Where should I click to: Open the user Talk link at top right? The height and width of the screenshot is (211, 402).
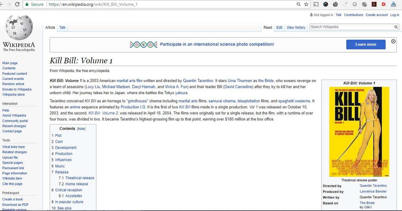[x=338, y=15]
